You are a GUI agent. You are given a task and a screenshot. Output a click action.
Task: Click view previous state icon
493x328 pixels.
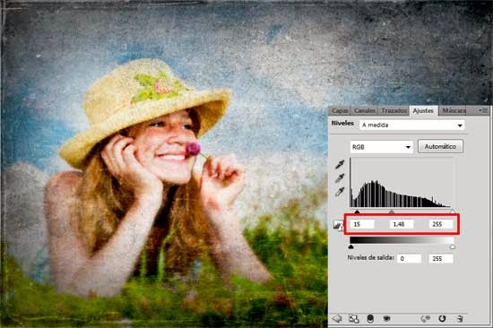tap(425, 319)
